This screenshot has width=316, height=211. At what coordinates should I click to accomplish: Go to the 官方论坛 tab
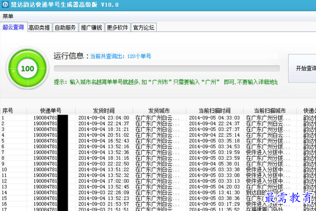(x=144, y=27)
